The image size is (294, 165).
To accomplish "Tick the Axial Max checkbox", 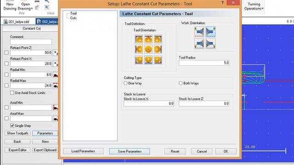I will point(6,119).
